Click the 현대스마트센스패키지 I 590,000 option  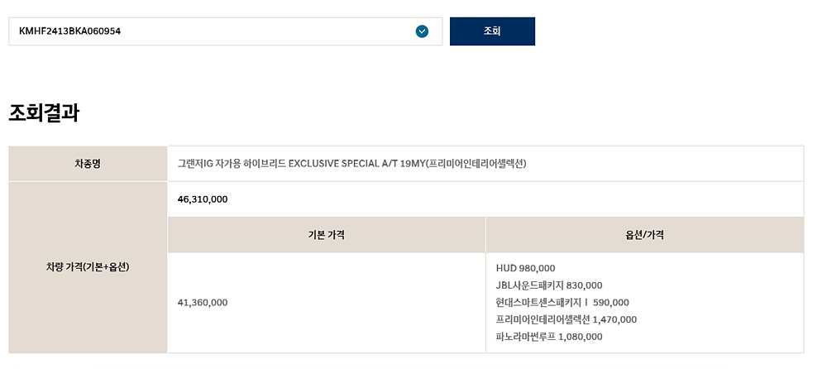562,303
